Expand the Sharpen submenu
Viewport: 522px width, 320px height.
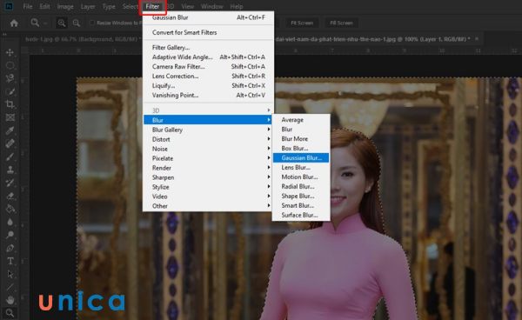(x=208, y=177)
